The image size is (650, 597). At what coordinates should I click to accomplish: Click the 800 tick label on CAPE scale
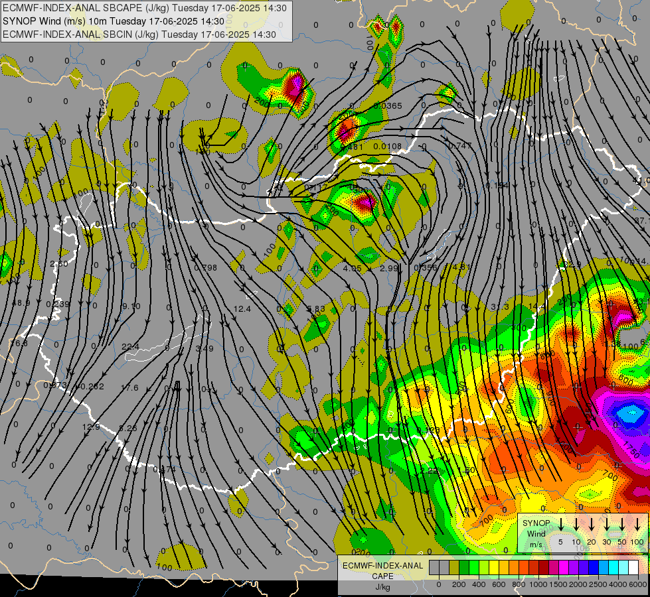(x=519, y=584)
